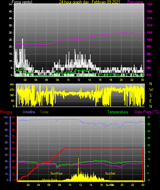Click the Umidita legend label
This screenshot has height=190, width=160.
[29, 112]
